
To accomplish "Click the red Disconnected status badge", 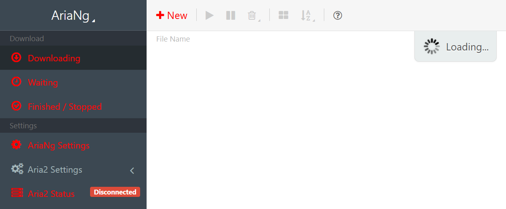I will click(115, 192).
